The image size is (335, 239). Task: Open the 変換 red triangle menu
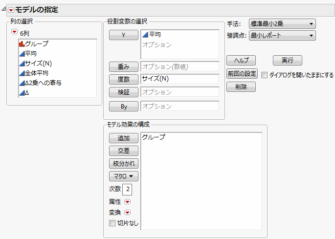[127, 212]
